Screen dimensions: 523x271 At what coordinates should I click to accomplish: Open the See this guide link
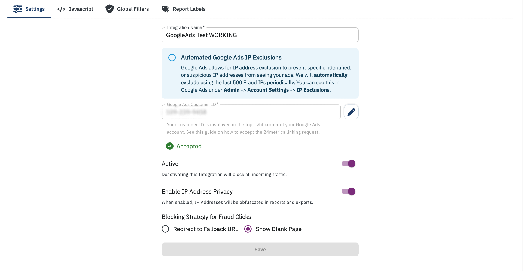pyautogui.click(x=201, y=132)
